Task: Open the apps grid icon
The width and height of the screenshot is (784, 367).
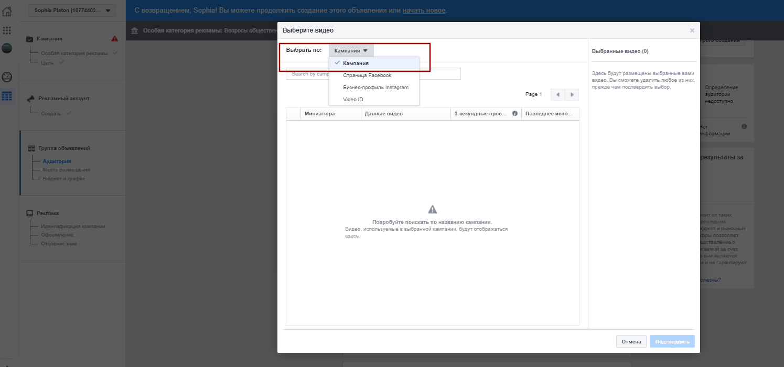Action: 7,30
